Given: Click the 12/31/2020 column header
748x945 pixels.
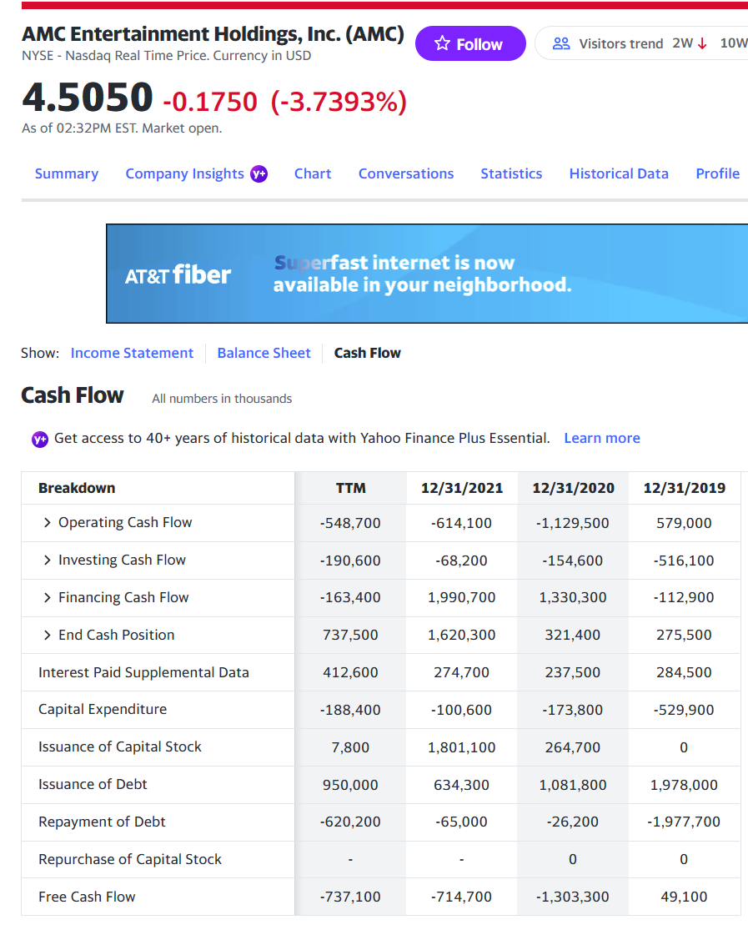Looking at the screenshot, I should [x=573, y=488].
